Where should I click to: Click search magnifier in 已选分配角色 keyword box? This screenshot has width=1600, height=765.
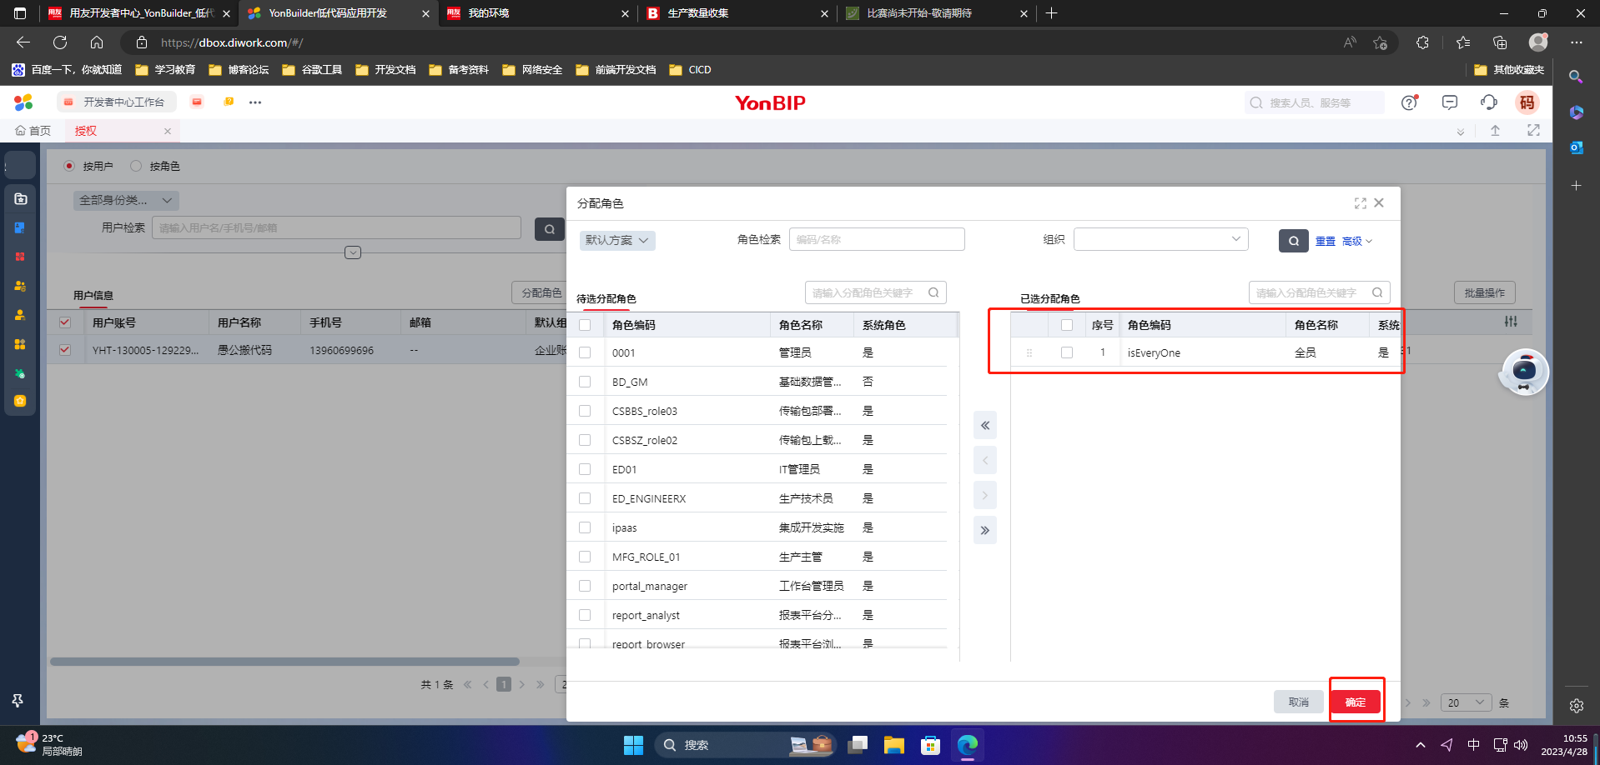1377,292
